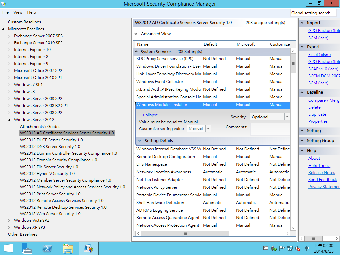Select the Windows Event Collector row
The width and height of the screenshot is (340, 255).
pyautogui.click(x=213, y=82)
